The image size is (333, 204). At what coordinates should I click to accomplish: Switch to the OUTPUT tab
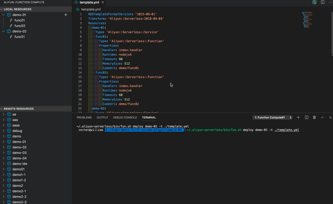[x=102, y=117]
